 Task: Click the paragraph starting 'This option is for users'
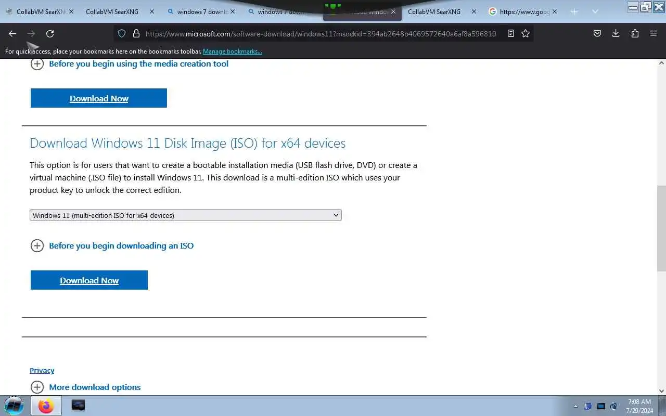223,177
